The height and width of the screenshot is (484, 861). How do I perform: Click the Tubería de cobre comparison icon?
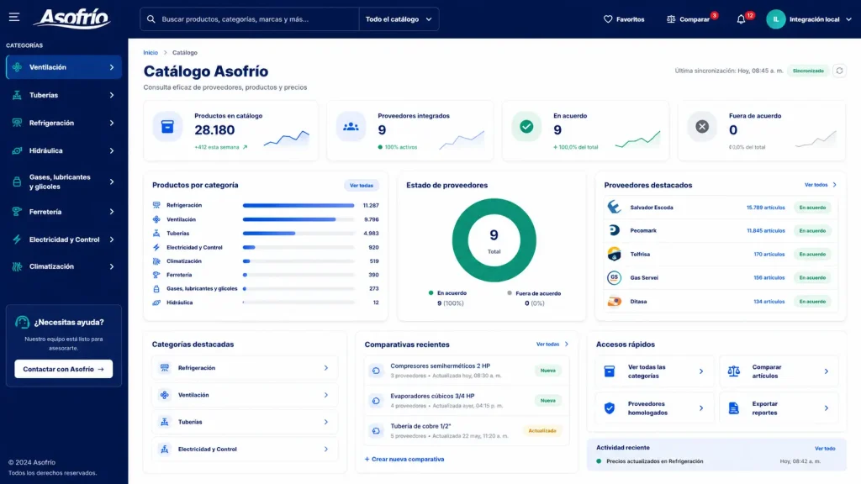tap(376, 431)
